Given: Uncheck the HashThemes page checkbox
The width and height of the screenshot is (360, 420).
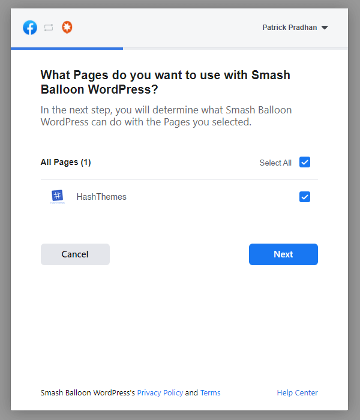Looking at the screenshot, I should pyautogui.click(x=305, y=197).
